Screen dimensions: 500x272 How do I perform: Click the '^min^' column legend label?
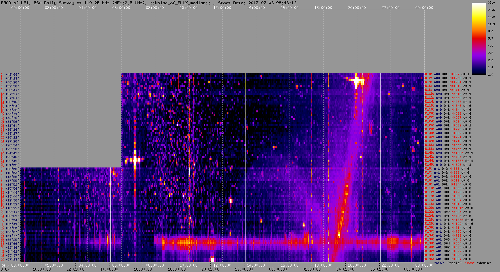(x=439, y=263)
